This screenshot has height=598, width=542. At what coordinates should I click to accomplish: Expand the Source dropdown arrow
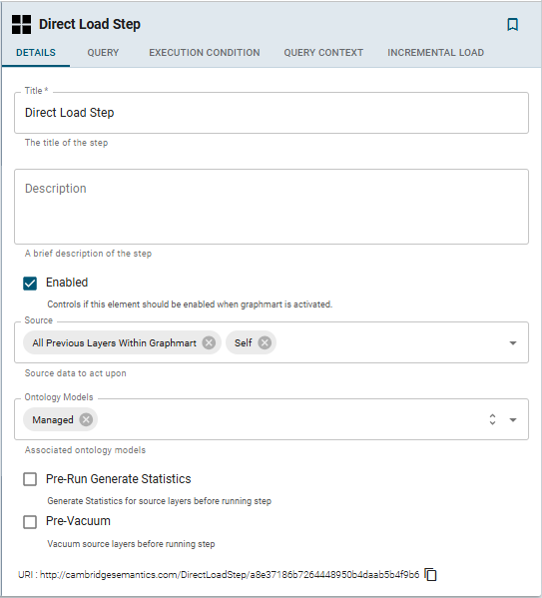coord(513,342)
